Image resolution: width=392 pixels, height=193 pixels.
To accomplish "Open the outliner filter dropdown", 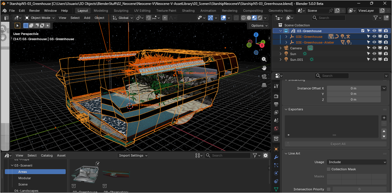I will [x=377, y=18].
